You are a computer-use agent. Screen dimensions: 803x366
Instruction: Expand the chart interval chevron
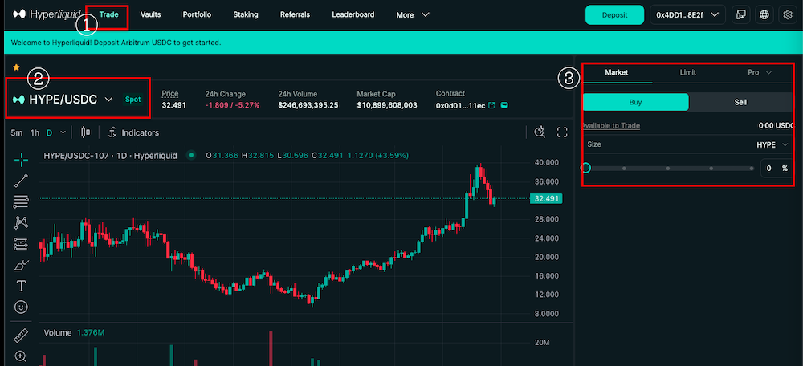coord(63,132)
